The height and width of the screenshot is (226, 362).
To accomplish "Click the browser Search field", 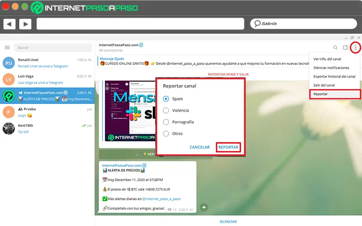I will 303,24.
